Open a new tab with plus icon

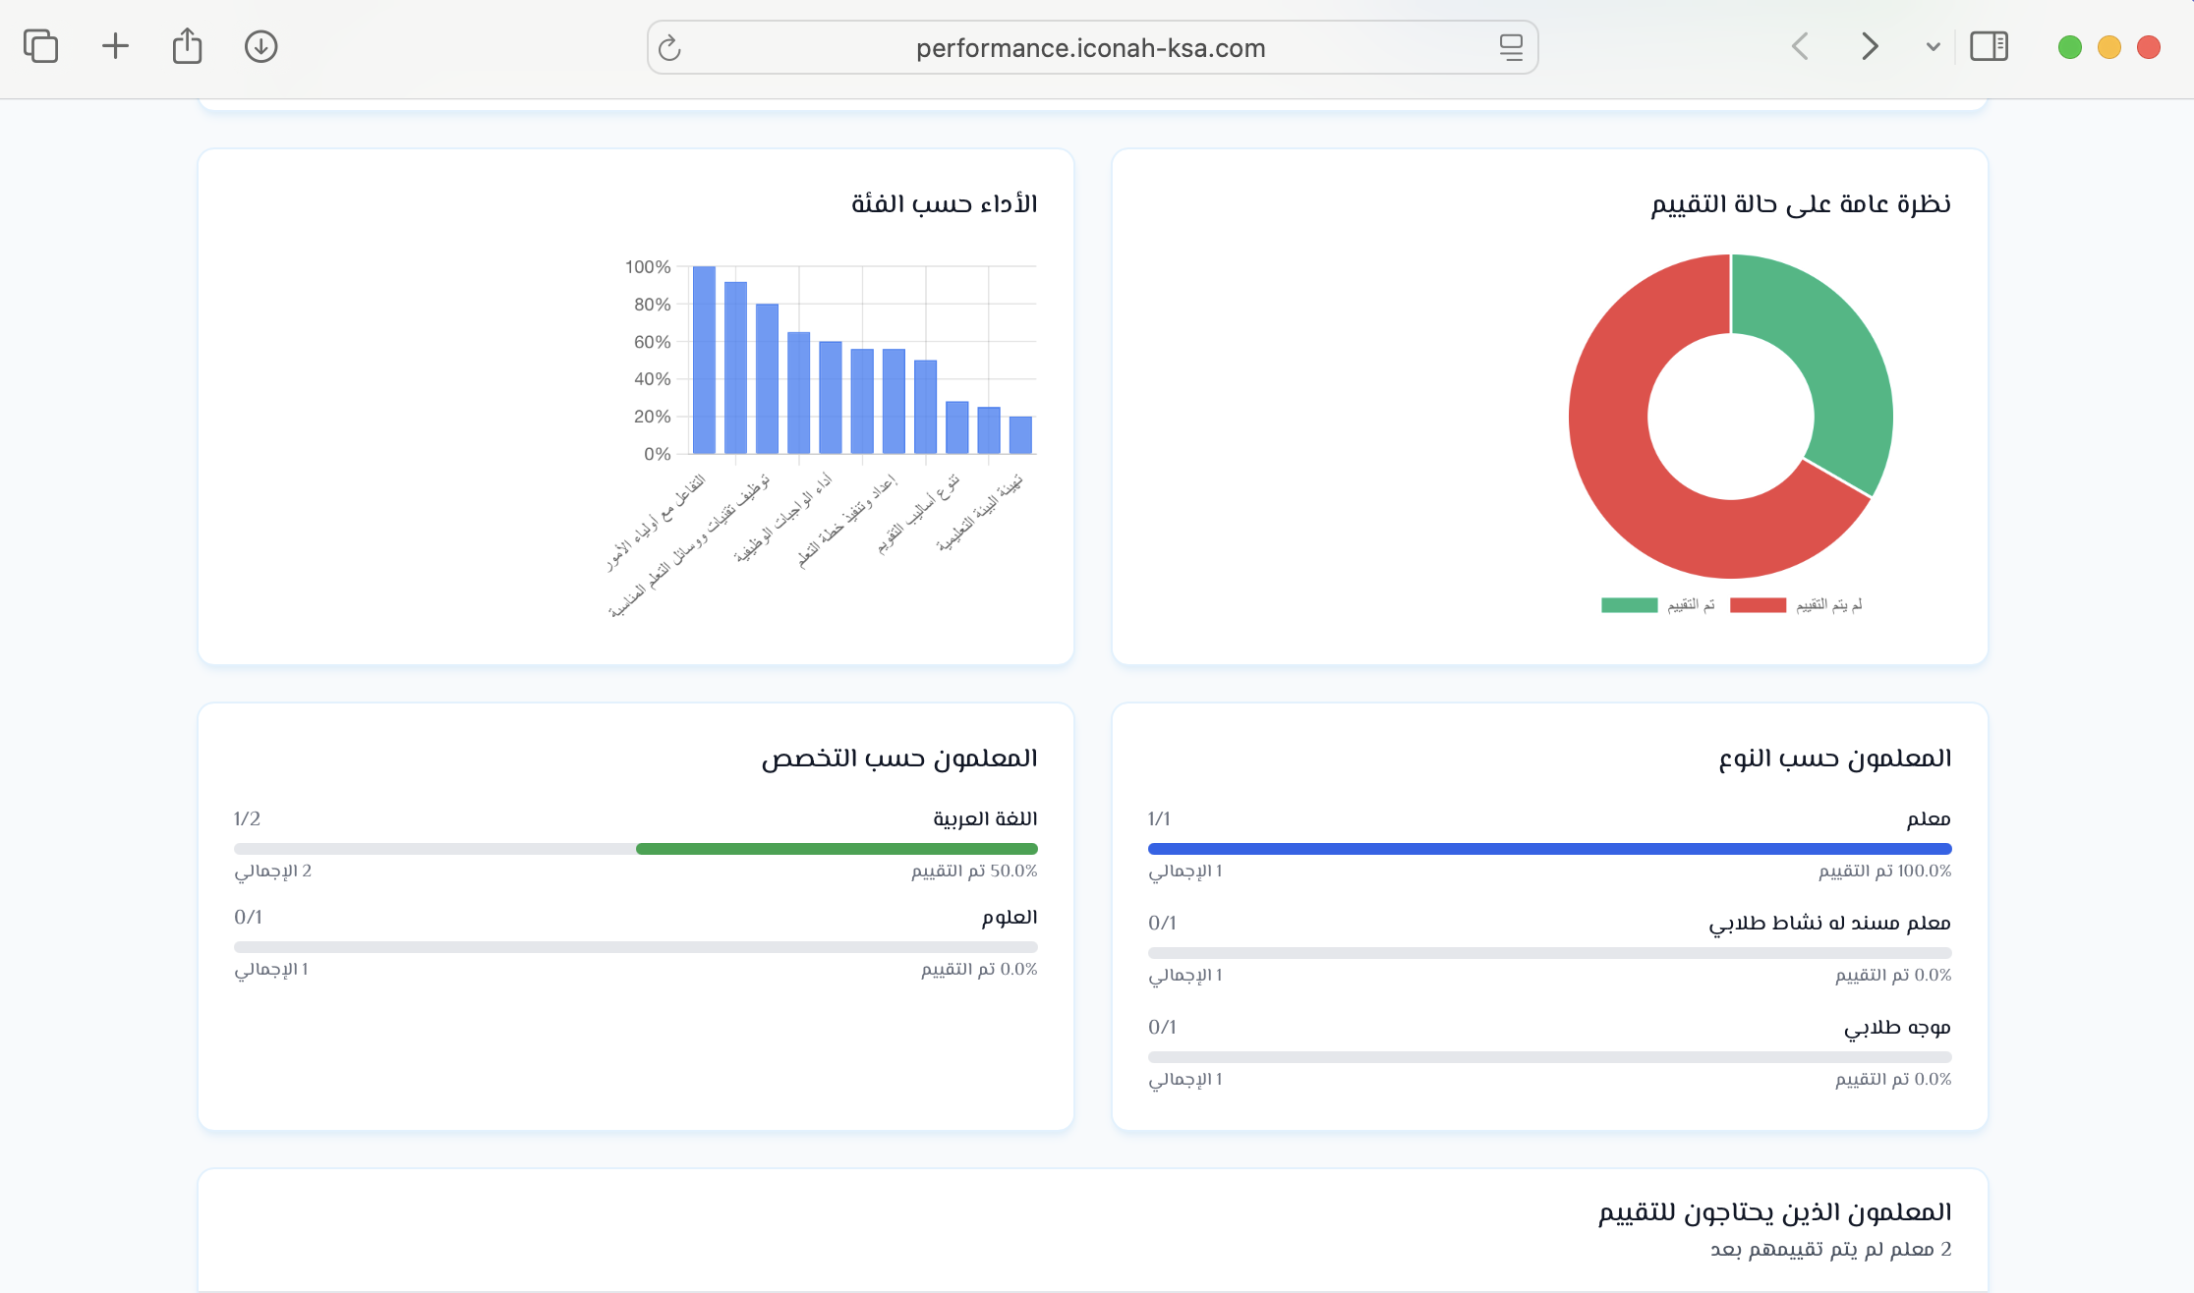click(x=115, y=46)
